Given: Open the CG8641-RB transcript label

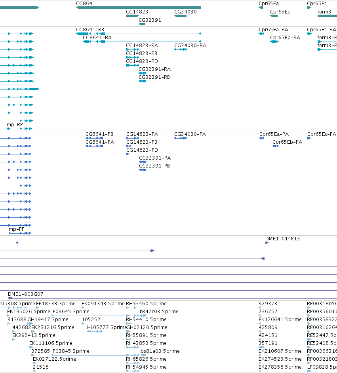Looking at the screenshot, I should pyautogui.click(x=90, y=30).
